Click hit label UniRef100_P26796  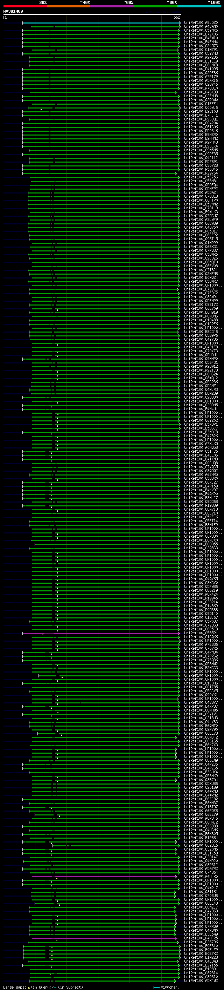[201, 942]
